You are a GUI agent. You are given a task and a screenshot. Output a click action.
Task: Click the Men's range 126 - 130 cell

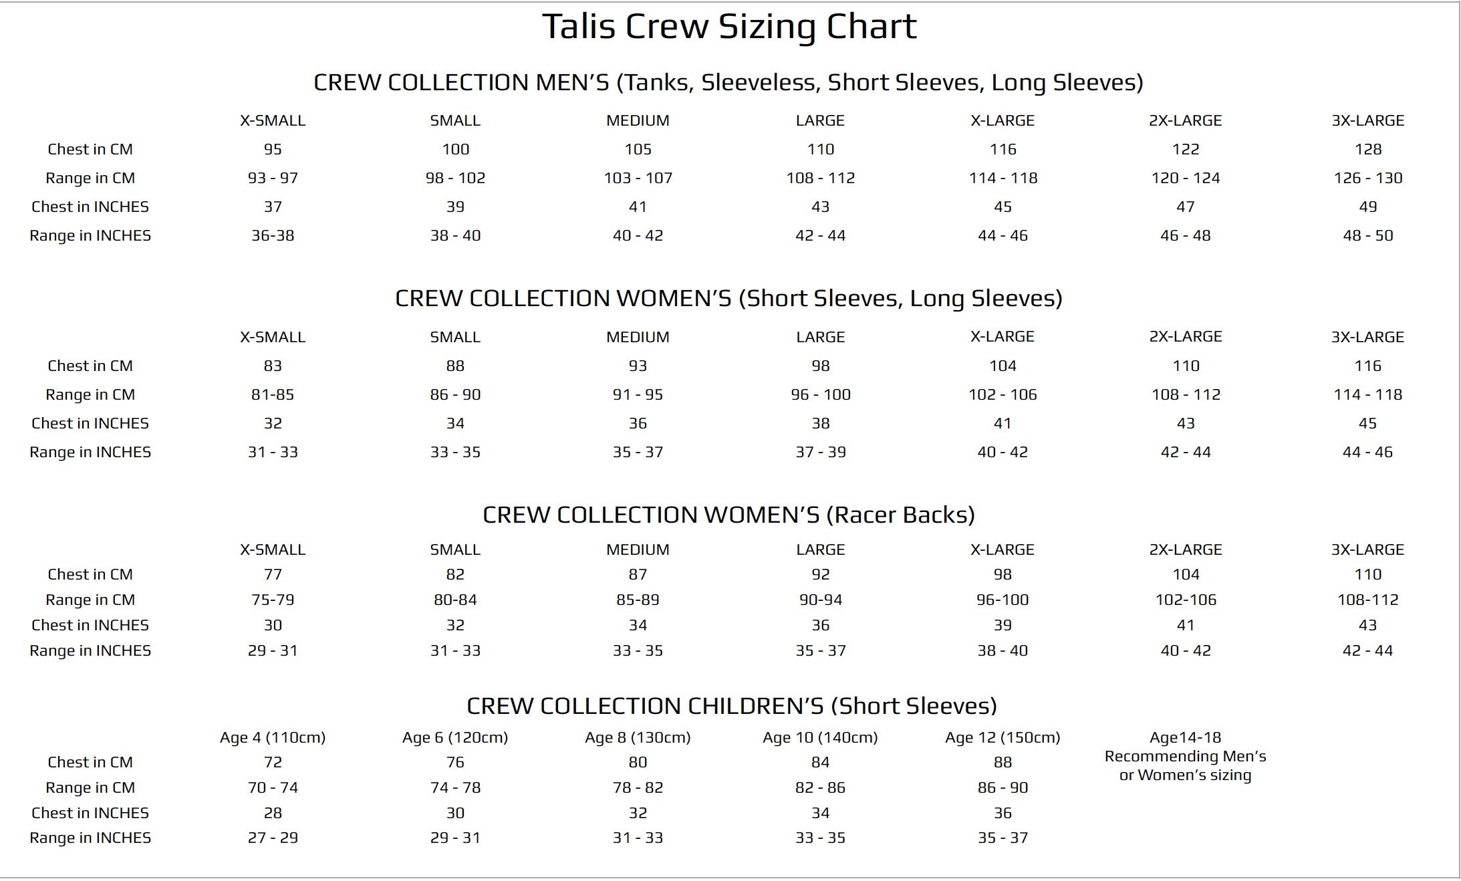coord(1368,178)
